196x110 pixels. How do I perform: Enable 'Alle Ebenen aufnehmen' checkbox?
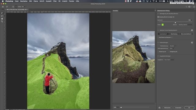pos(158,37)
